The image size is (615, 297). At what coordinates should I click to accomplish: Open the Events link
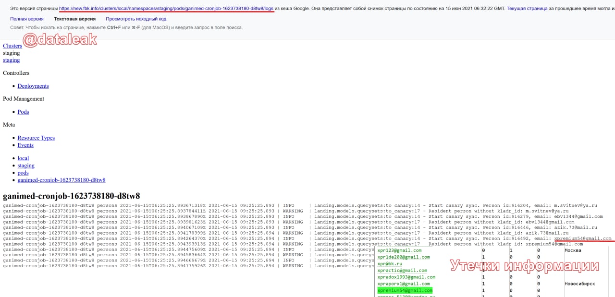coord(25,145)
